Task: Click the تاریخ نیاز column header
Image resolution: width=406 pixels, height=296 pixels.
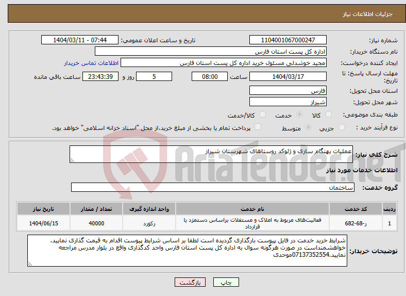Action: [x=43, y=209]
